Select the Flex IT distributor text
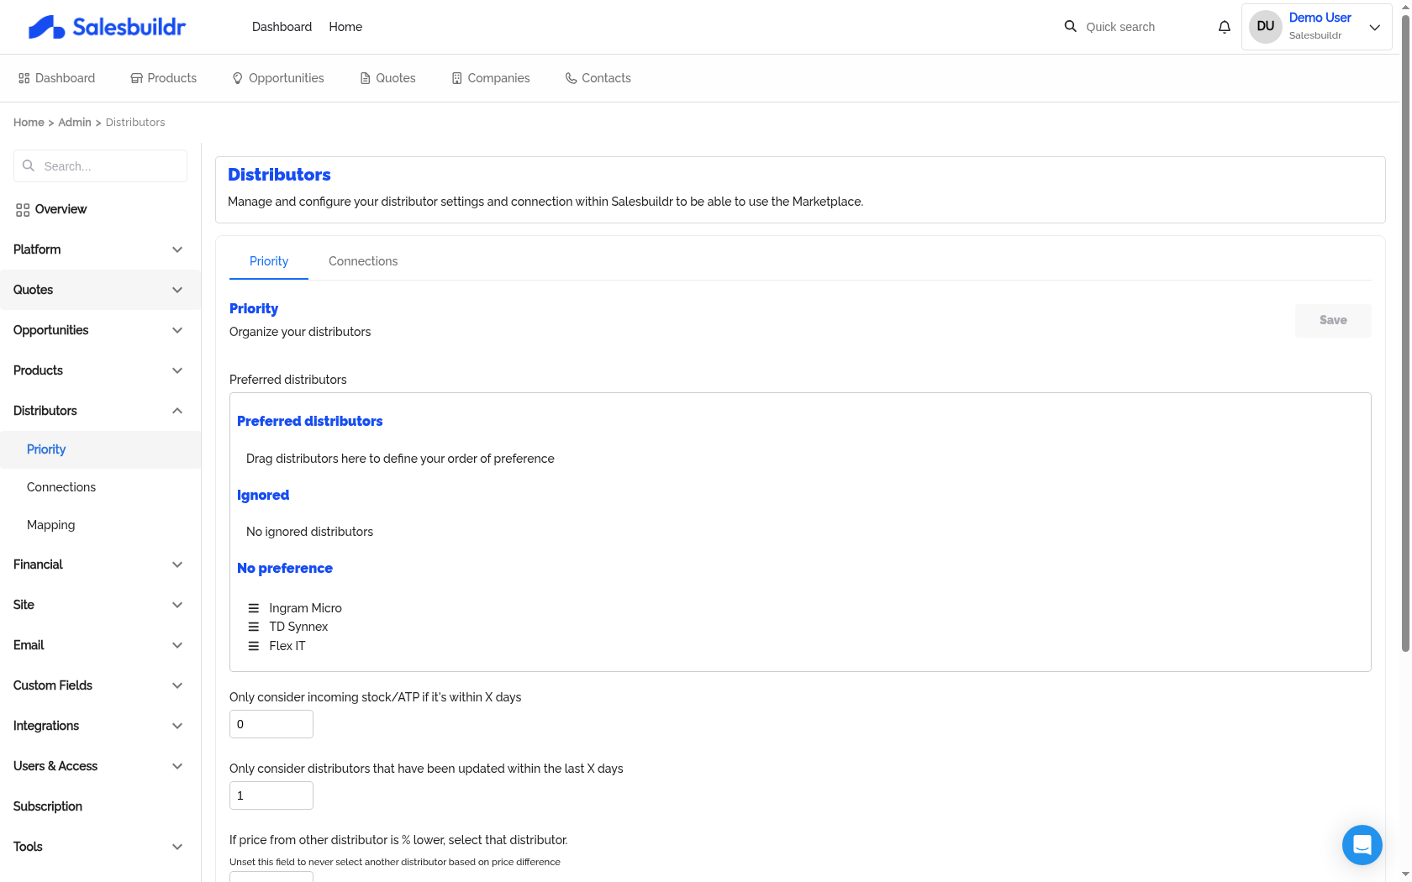 pyautogui.click(x=287, y=646)
